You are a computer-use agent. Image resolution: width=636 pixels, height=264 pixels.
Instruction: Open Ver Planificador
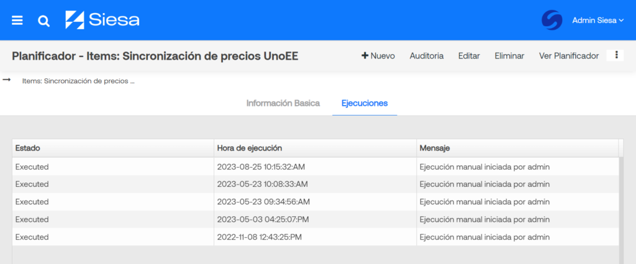pyautogui.click(x=569, y=56)
